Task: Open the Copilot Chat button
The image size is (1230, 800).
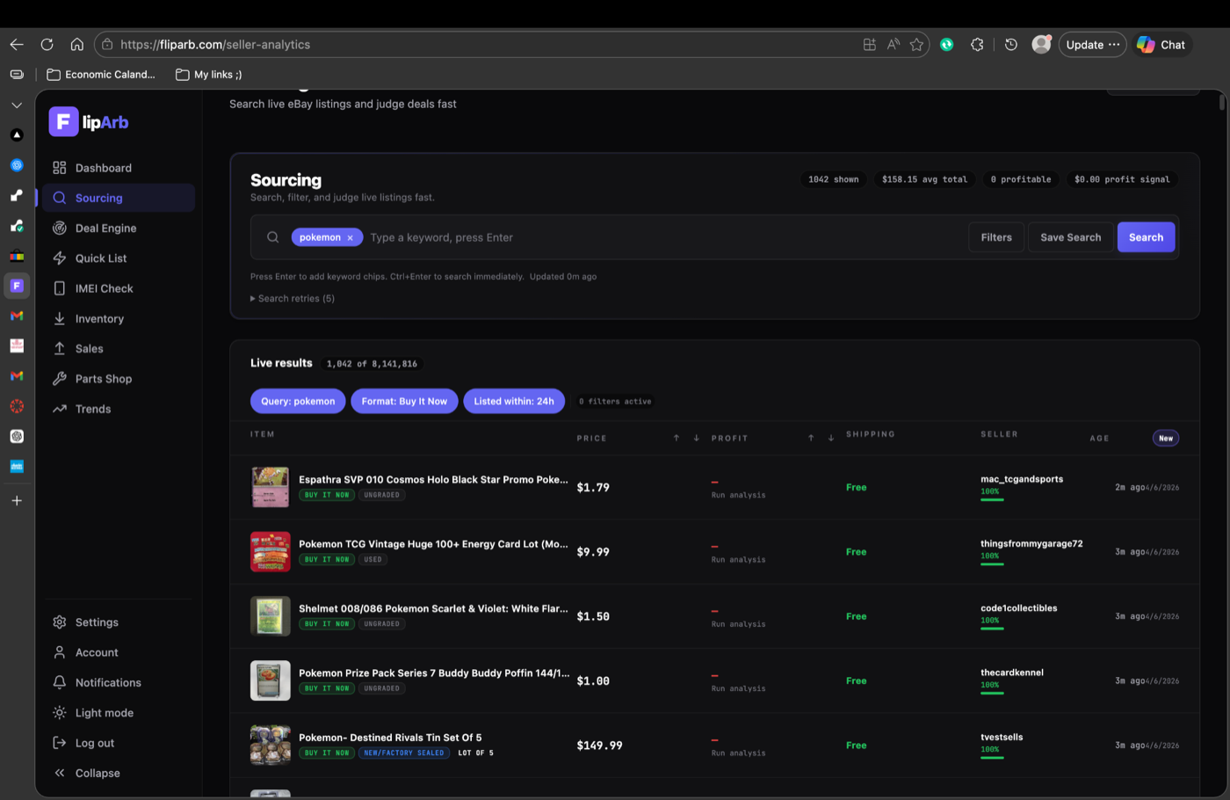Action: 1161,45
